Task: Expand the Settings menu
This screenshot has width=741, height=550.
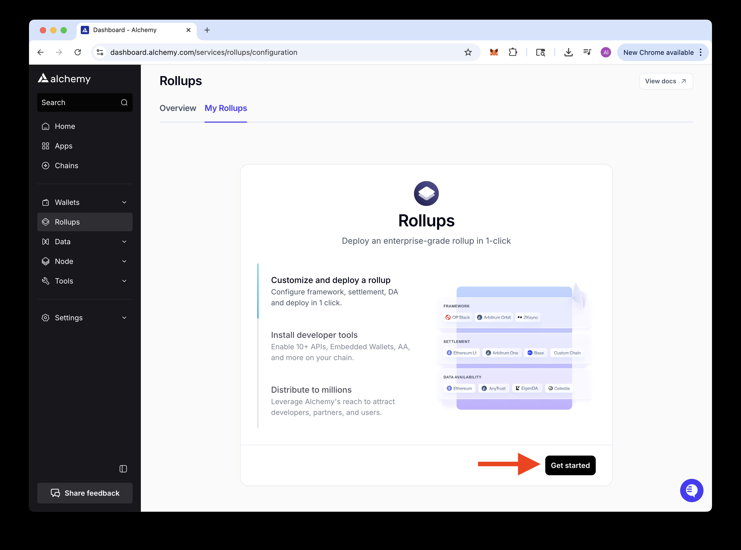Action: 85,318
